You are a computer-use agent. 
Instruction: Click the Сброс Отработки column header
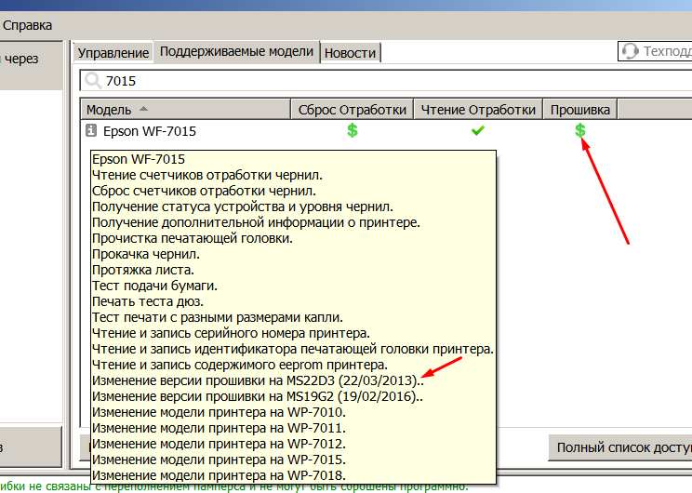[352, 110]
